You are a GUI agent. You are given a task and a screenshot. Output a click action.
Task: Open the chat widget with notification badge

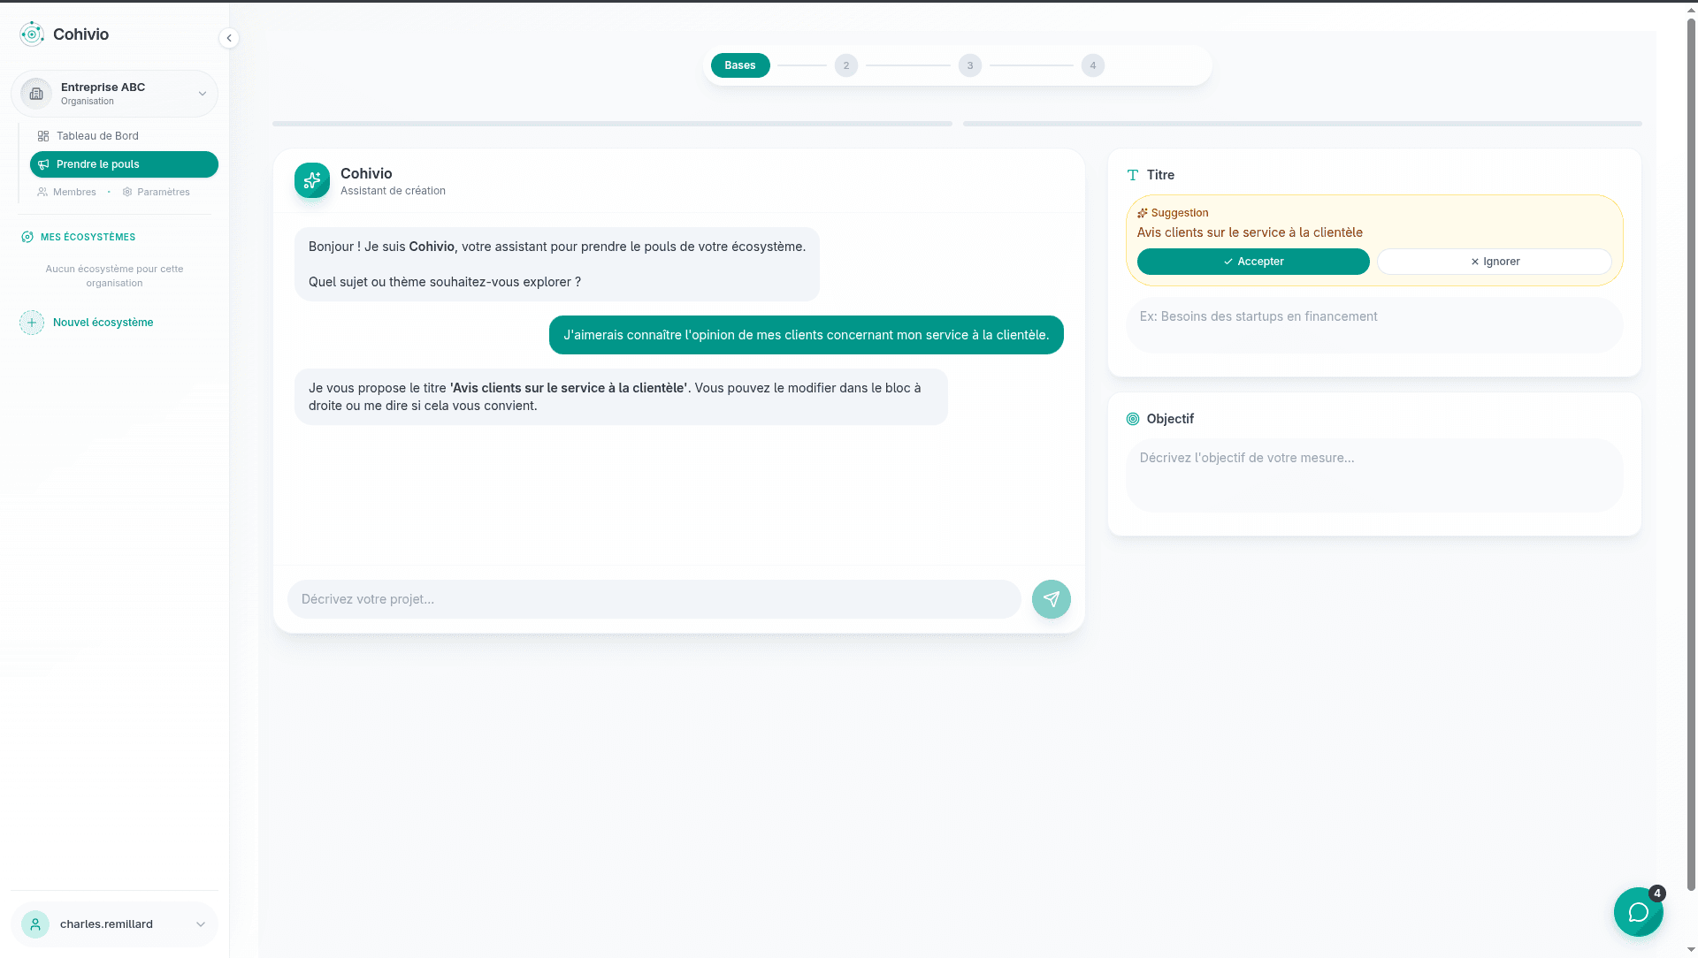point(1638,912)
